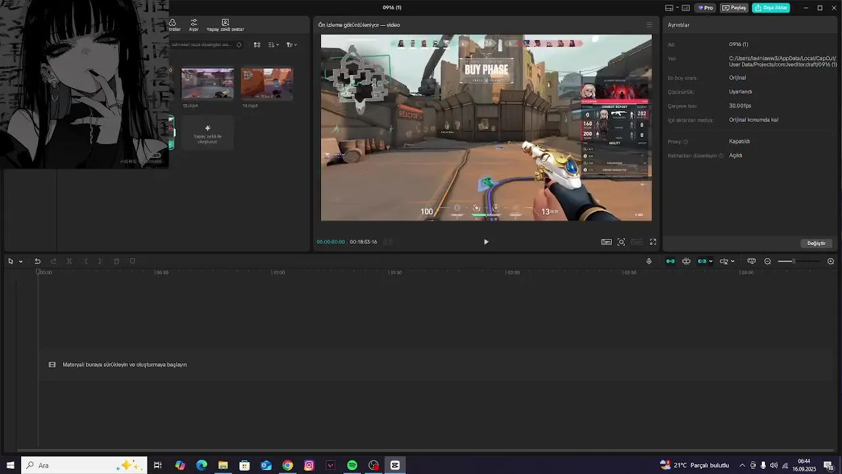Open the Yapay zekâ avatar tab
842x474 pixels.
pyautogui.click(x=225, y=25)
